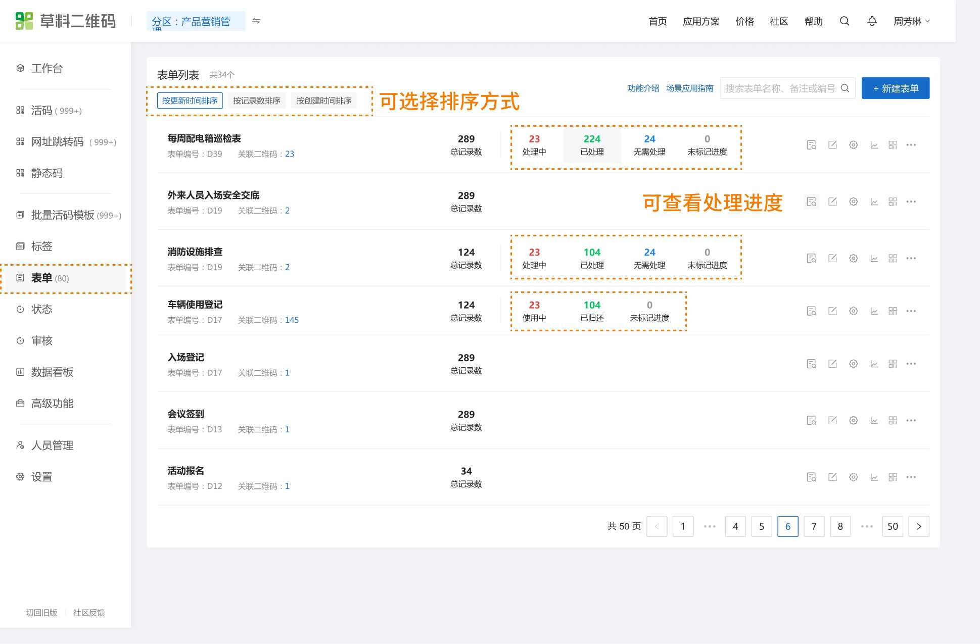Click linked QR code count 145
The width and height of the screenshot is (980, 644).
[x=292, y=320]
